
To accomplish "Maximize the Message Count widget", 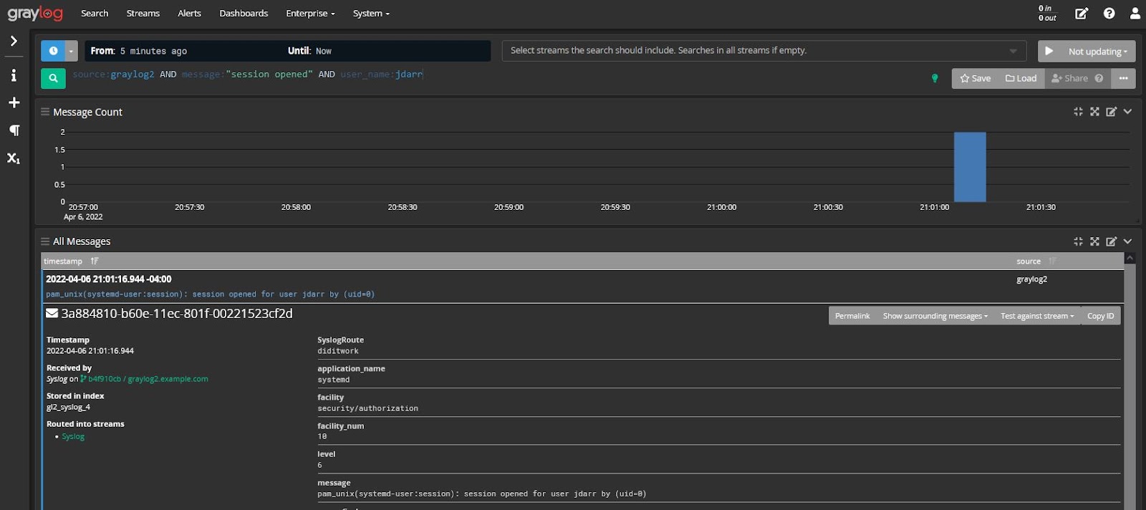I will tap(1094, 112).
